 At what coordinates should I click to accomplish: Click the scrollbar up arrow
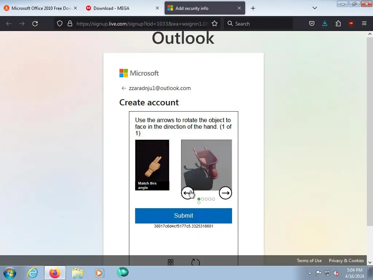coord(370,34)
